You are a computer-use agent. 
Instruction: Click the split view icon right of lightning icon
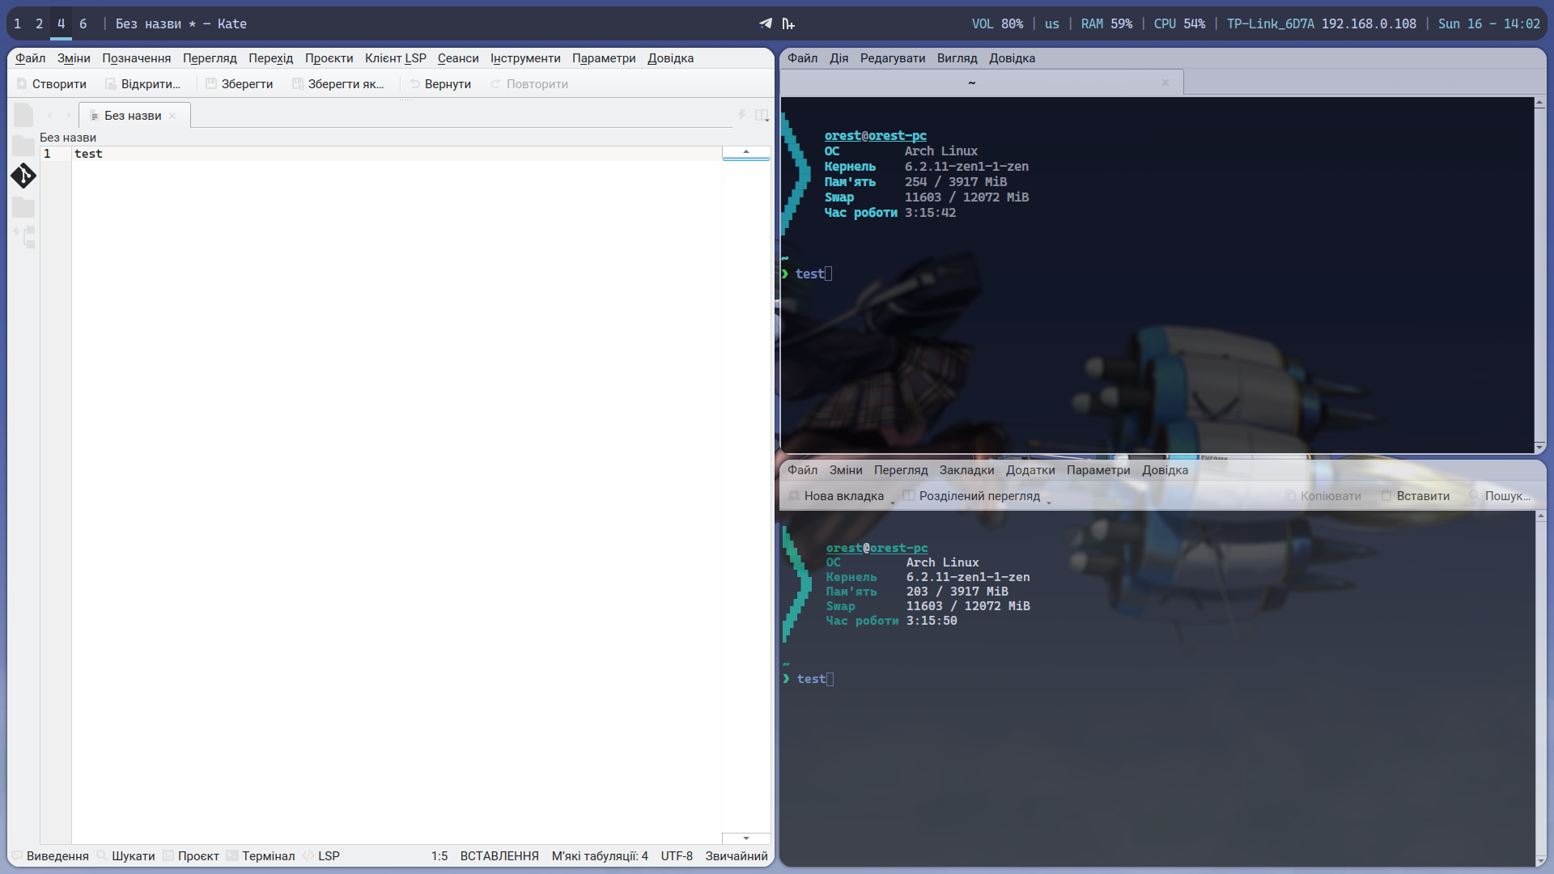[x=760, y=115]
